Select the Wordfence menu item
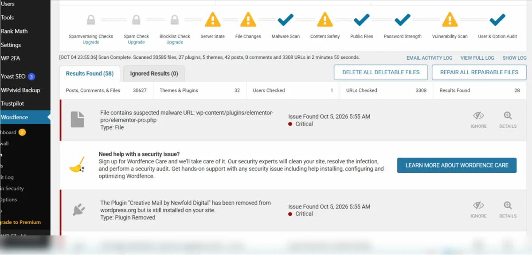Viewport: 532px width, 255px height. [25, 117]
